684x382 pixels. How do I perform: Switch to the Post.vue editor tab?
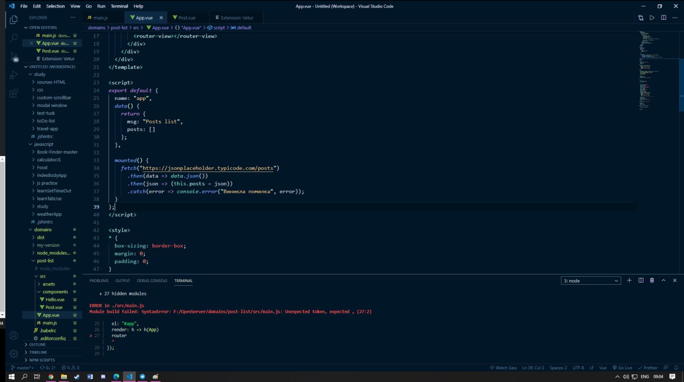pyautogui.click(x=187, y=18)
